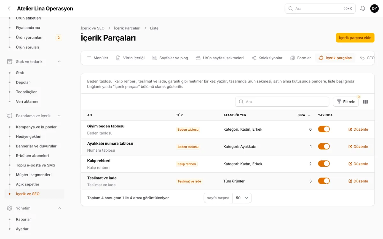Open the İçerik ve SEO breadcrumb link
The height and width of the screenshot is (239, 383).
click(x=93, y=28)
